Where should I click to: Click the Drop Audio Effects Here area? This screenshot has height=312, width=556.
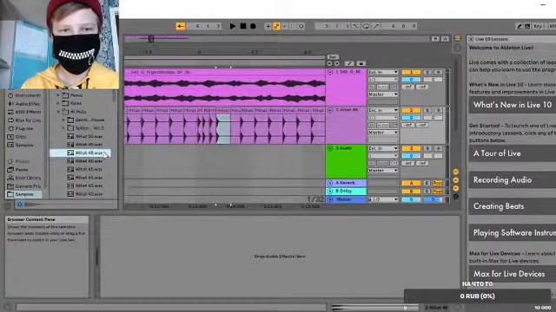tap(280, 257)
